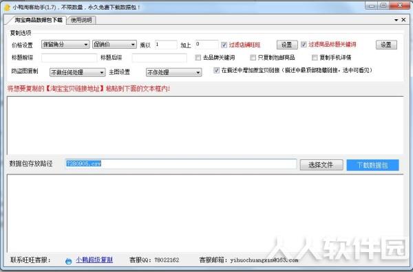Viewport: 413px width, 272px height.
Task: Click the app icon in title bar
Action: 7,7
